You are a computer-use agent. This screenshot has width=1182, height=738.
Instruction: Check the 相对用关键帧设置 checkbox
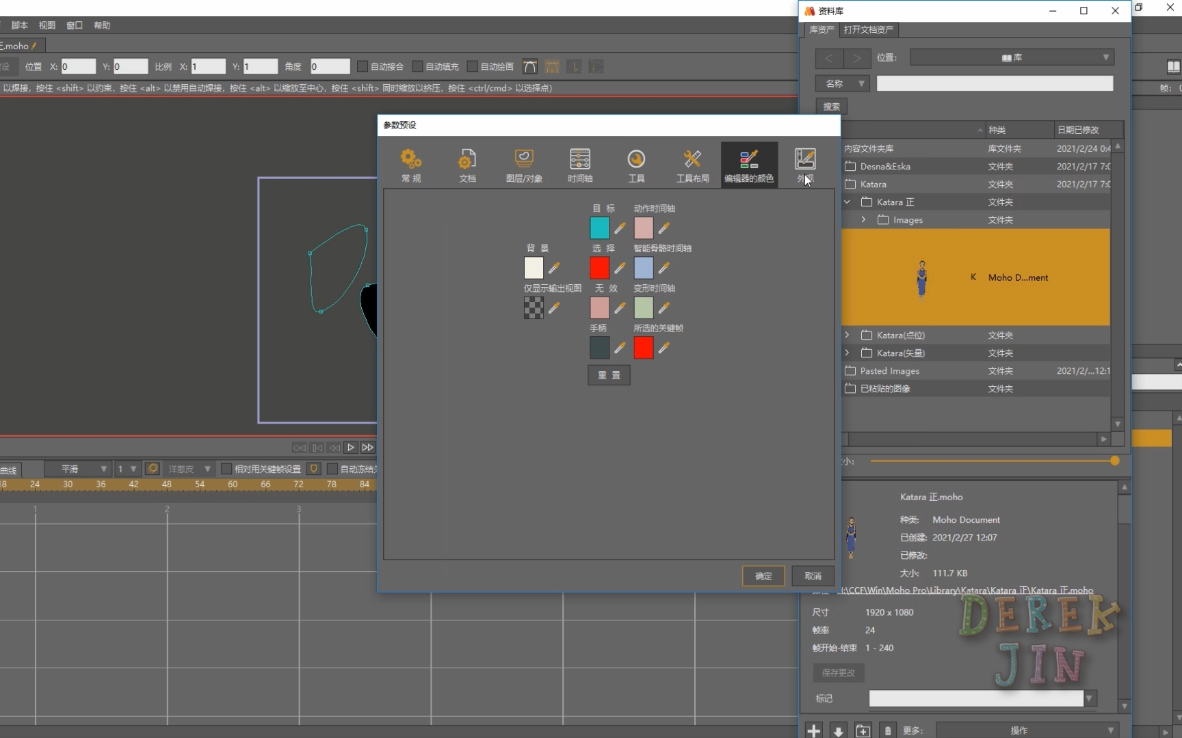pyautogui.click(x=226, y=469)
